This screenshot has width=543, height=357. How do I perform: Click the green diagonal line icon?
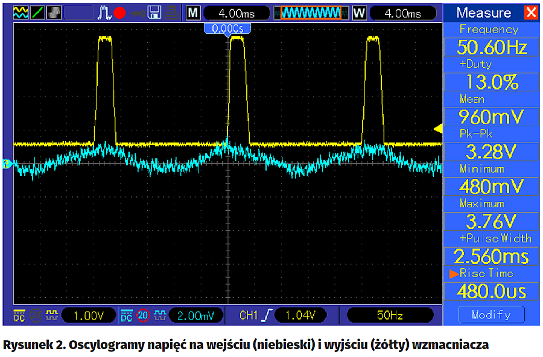(37, 12)
